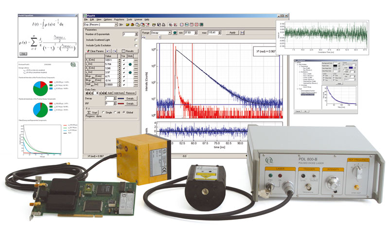Image resolution: width=389 pixels, height=226 pixels.
Task: Open the File menu
Action: (x=86, y=19)
